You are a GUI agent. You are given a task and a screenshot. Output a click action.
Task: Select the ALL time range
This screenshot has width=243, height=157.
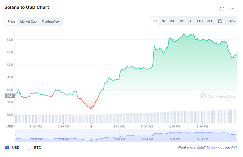pyautogui.click(x=210, y=21)
